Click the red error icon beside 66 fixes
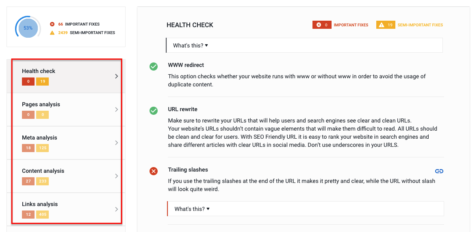 click(x=52, y=24)
